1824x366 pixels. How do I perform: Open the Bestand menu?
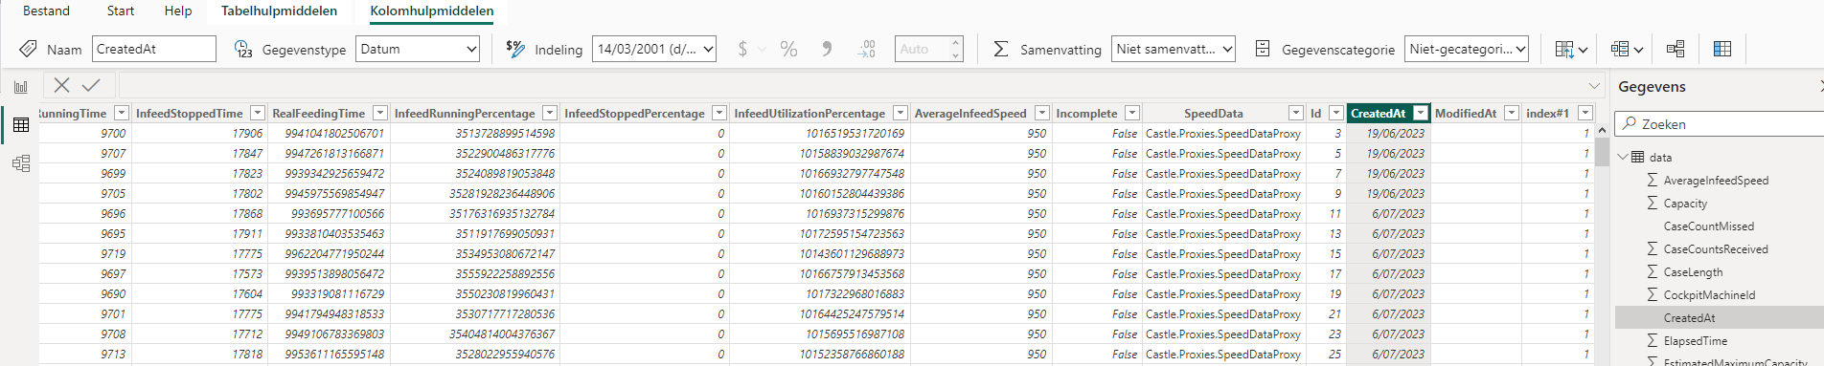click(46, 11)
